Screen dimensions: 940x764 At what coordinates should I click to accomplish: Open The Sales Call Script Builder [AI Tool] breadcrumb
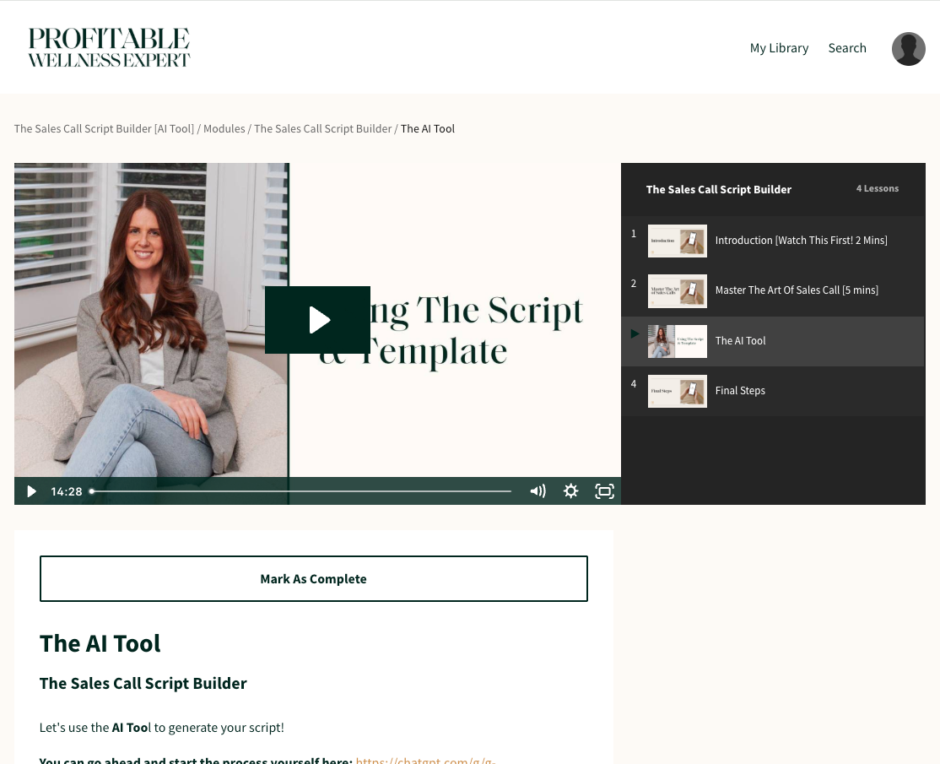[x=104, y=129]
